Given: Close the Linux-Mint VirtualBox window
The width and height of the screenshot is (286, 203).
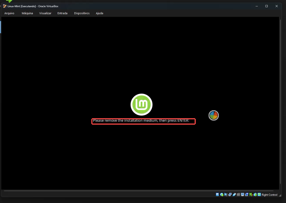Looking at the screenshot, I should coord(276,6).
